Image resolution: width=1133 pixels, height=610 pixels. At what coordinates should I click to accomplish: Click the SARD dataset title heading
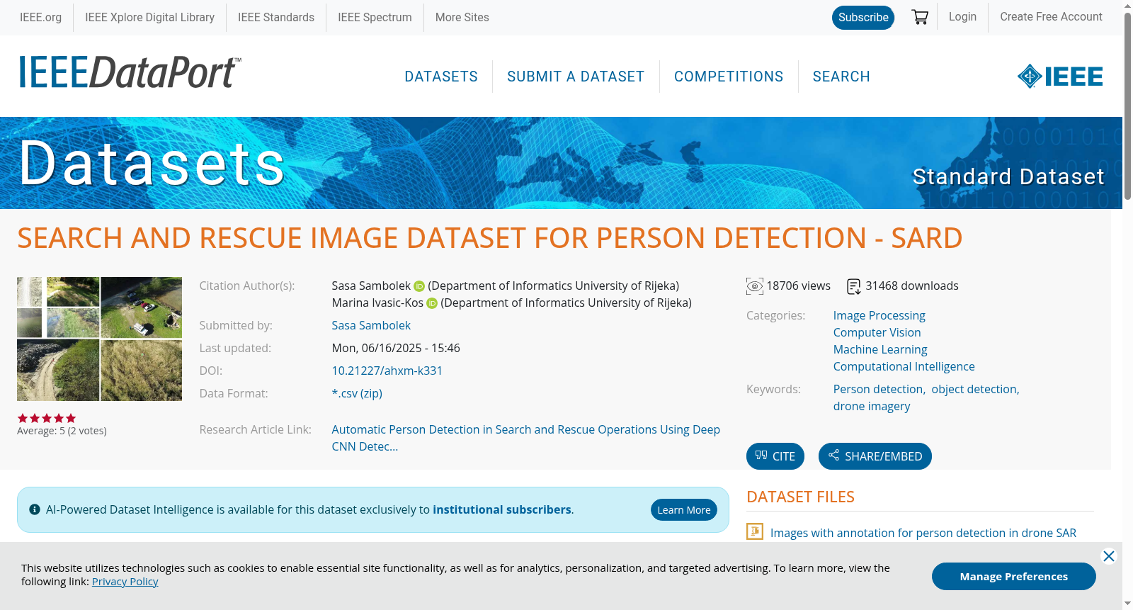tap(490, 238)
